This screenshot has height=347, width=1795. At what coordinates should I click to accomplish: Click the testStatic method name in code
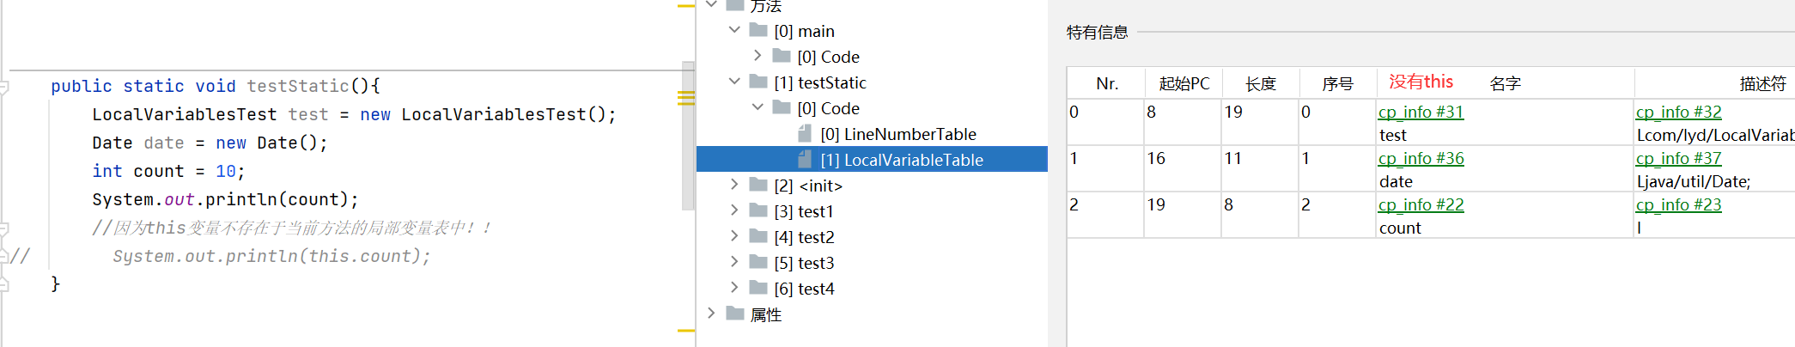coord(298,86)
